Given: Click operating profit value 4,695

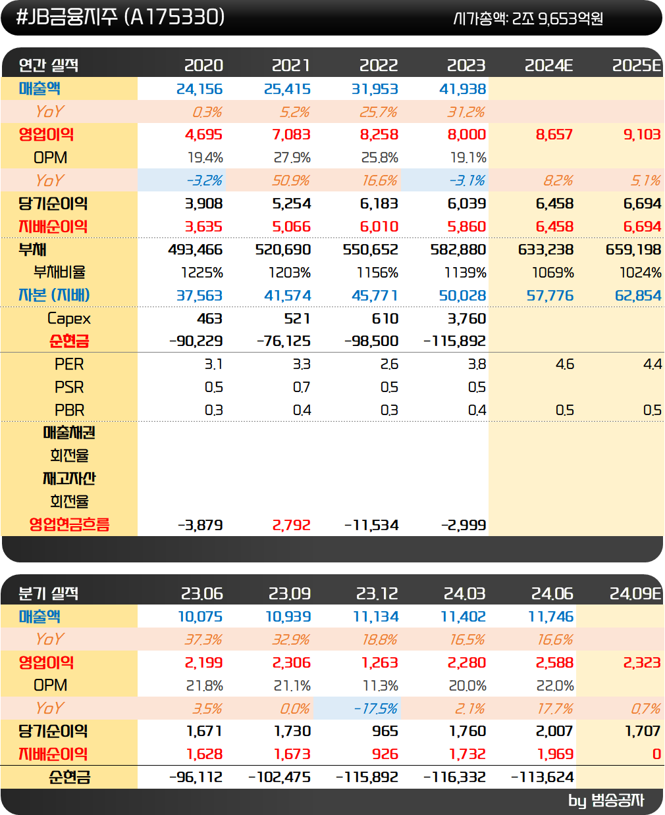Looking at the screenshot, I should (x=203, y=135).
